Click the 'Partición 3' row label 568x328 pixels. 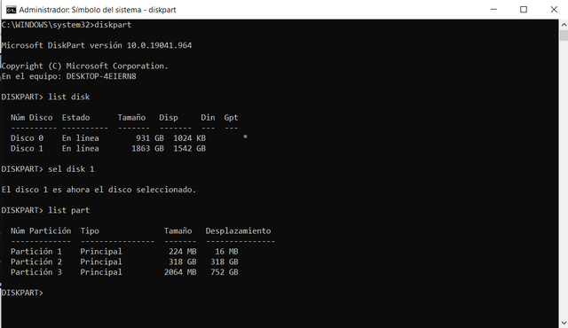36,272
